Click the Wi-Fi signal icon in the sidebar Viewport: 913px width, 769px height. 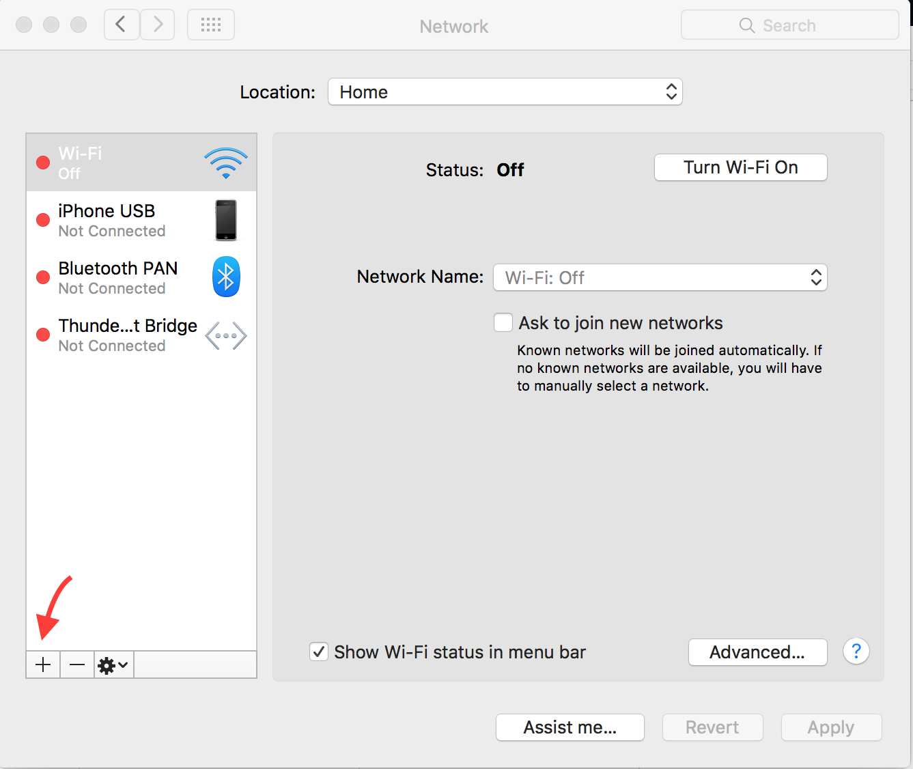point(225,163)
